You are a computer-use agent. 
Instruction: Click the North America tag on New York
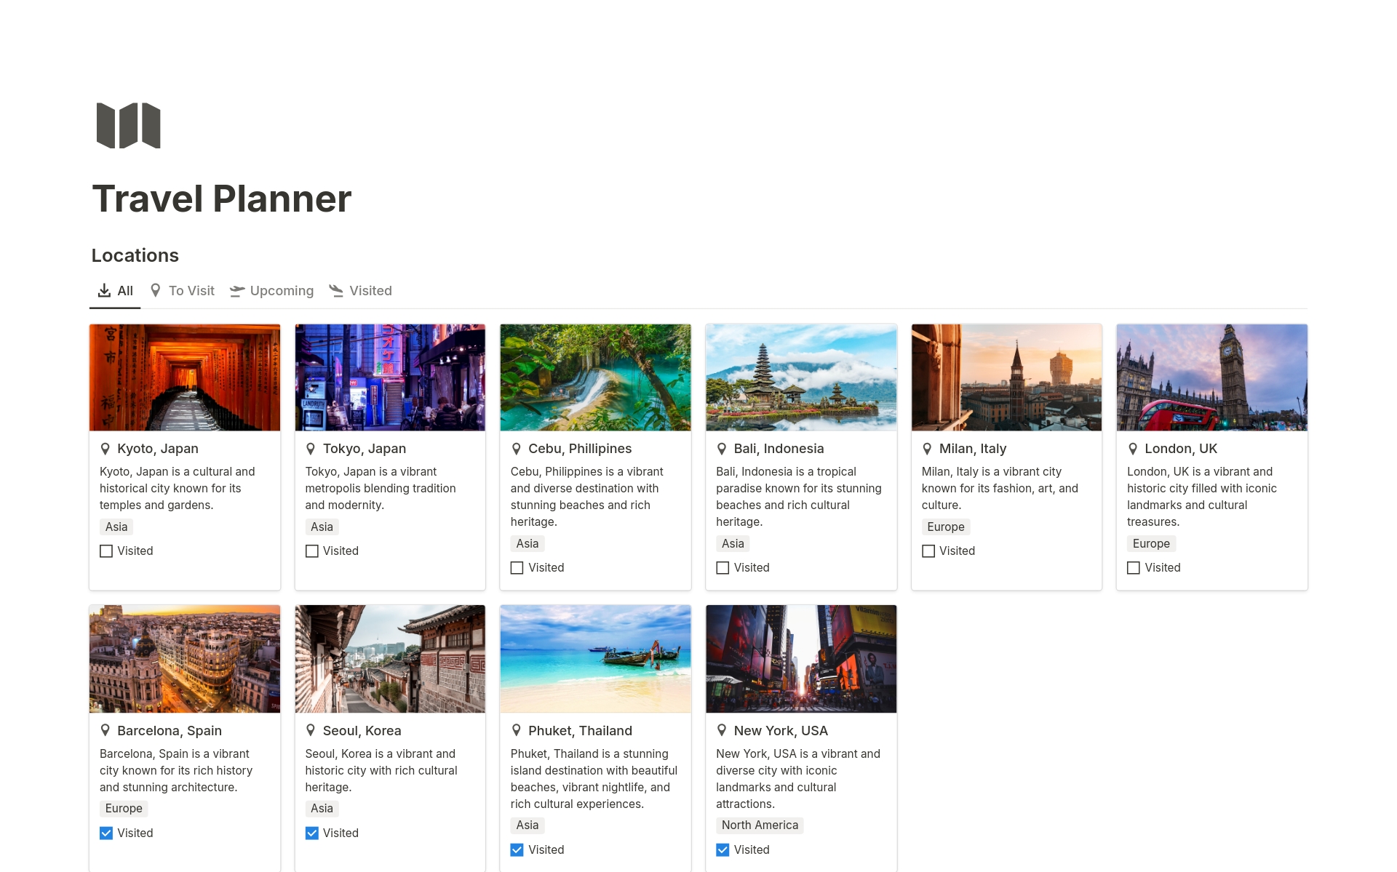(x=760, y=825)
